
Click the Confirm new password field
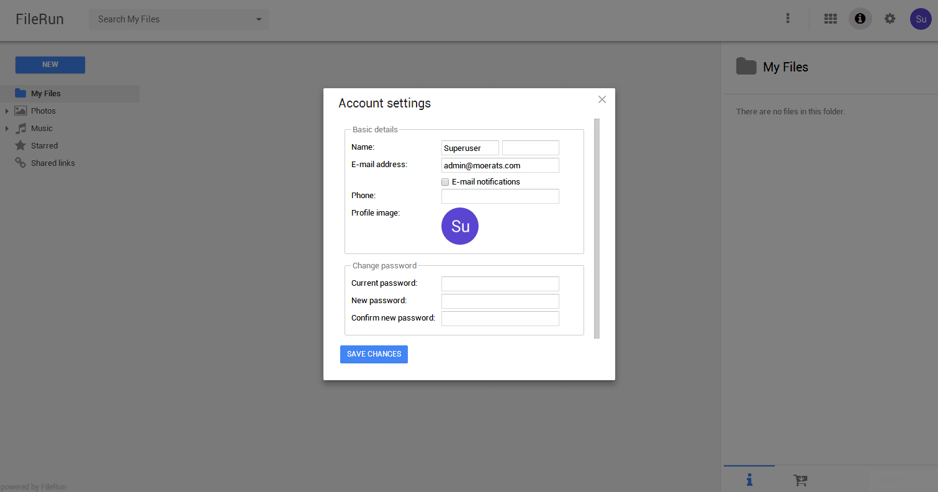pyautogui.click(x=500, y=319)
